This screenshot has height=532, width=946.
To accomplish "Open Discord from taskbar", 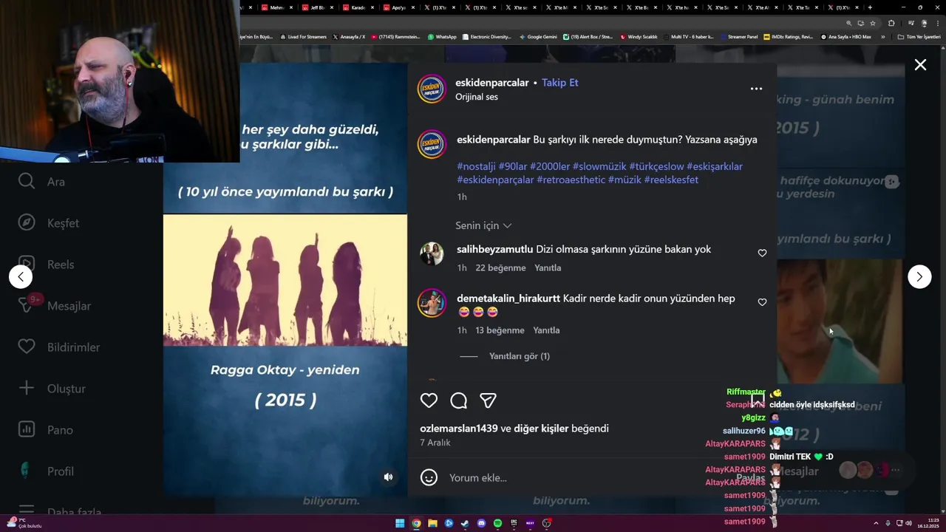I will (481, 523).
